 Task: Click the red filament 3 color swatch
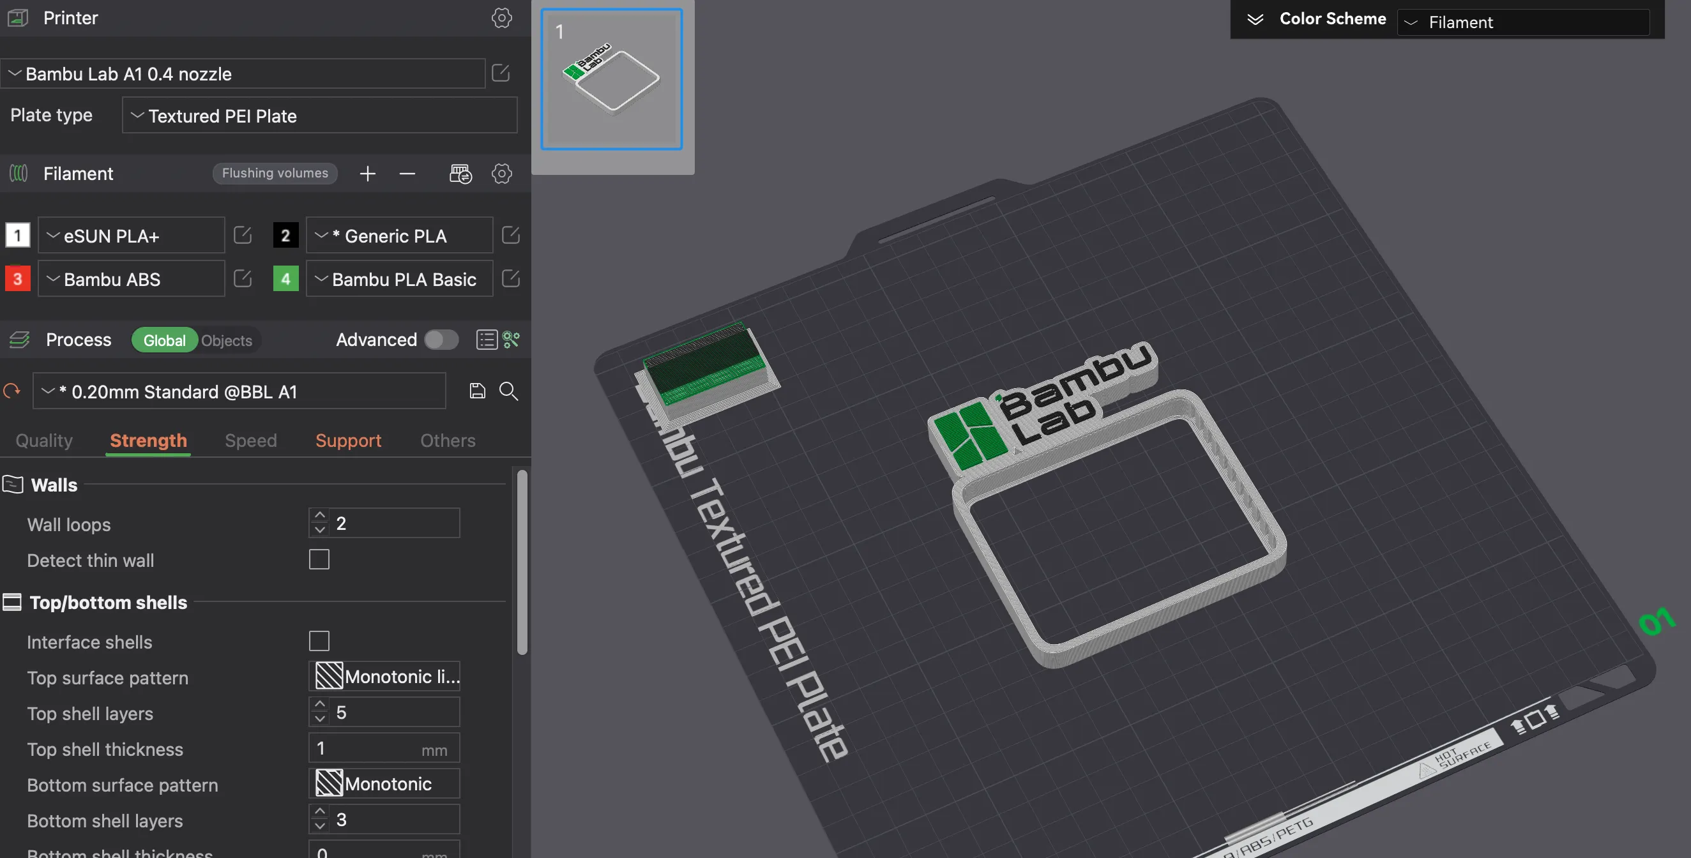[x=18, y=278]
